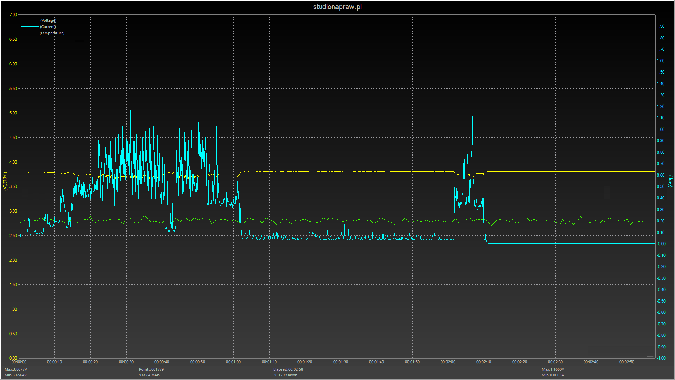Click the green Temperature legend line swatch
This screenshot has width=675, height=380.
point(30,33)
